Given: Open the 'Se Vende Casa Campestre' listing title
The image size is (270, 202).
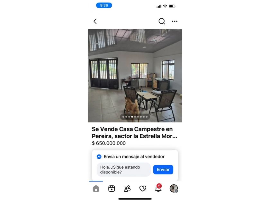Looking at the screenshot, I should [x=134, y=132].
